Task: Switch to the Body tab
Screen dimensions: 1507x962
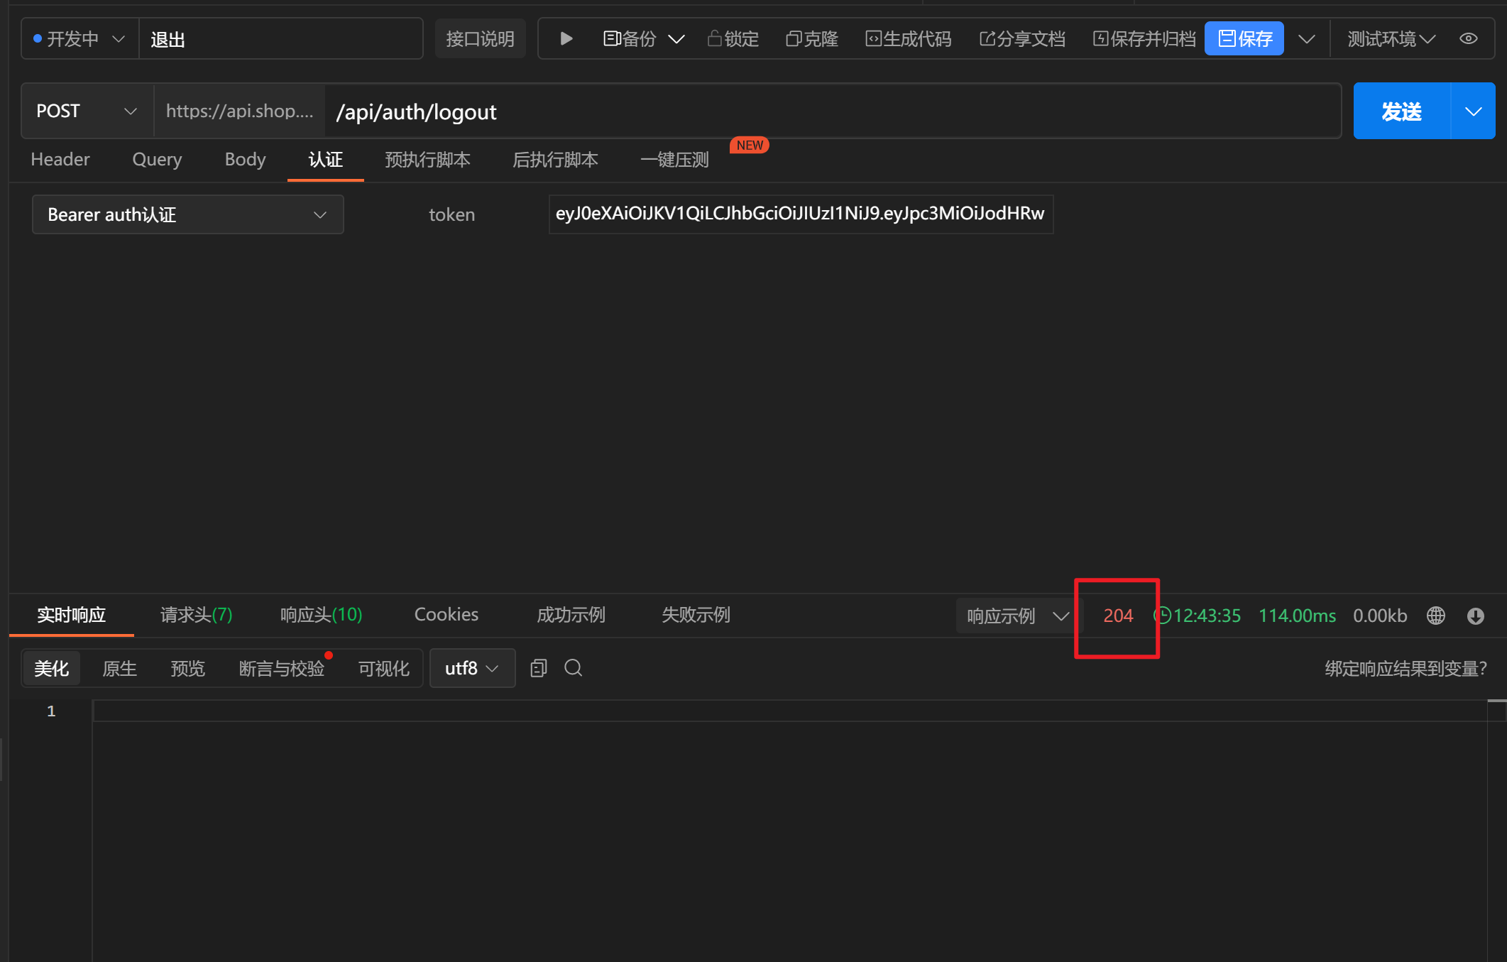Action: [245, 159]
